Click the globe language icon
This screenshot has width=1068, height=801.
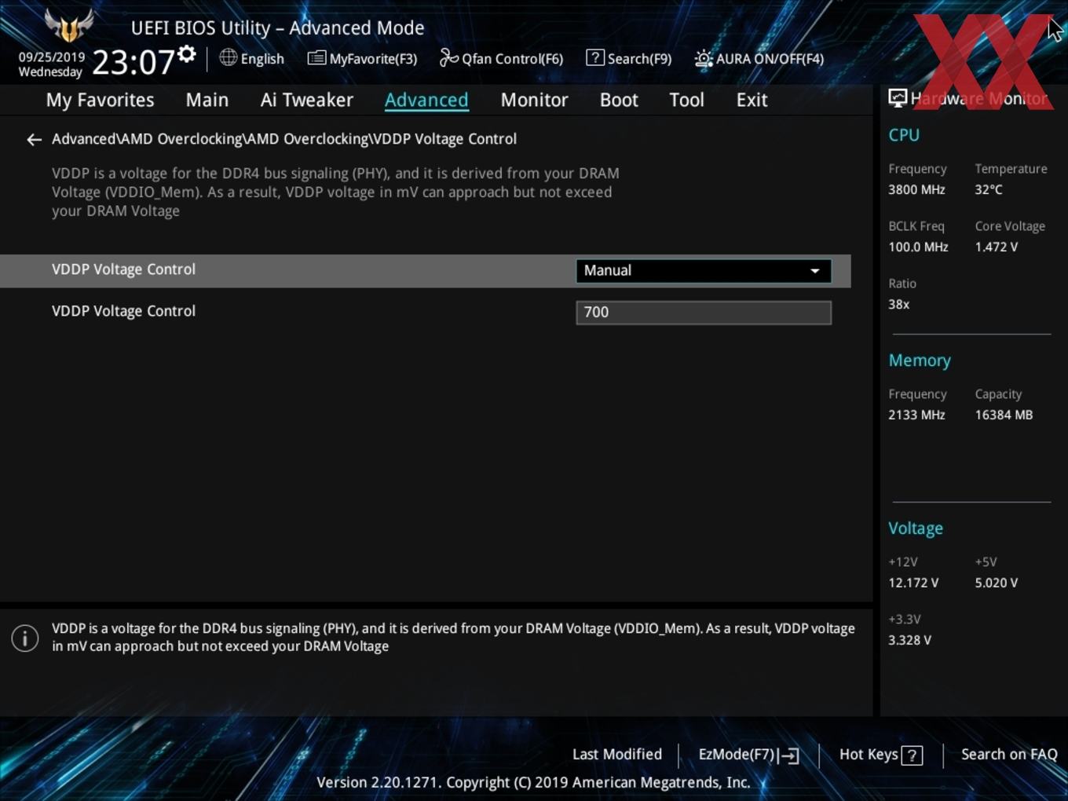(228, 57)
